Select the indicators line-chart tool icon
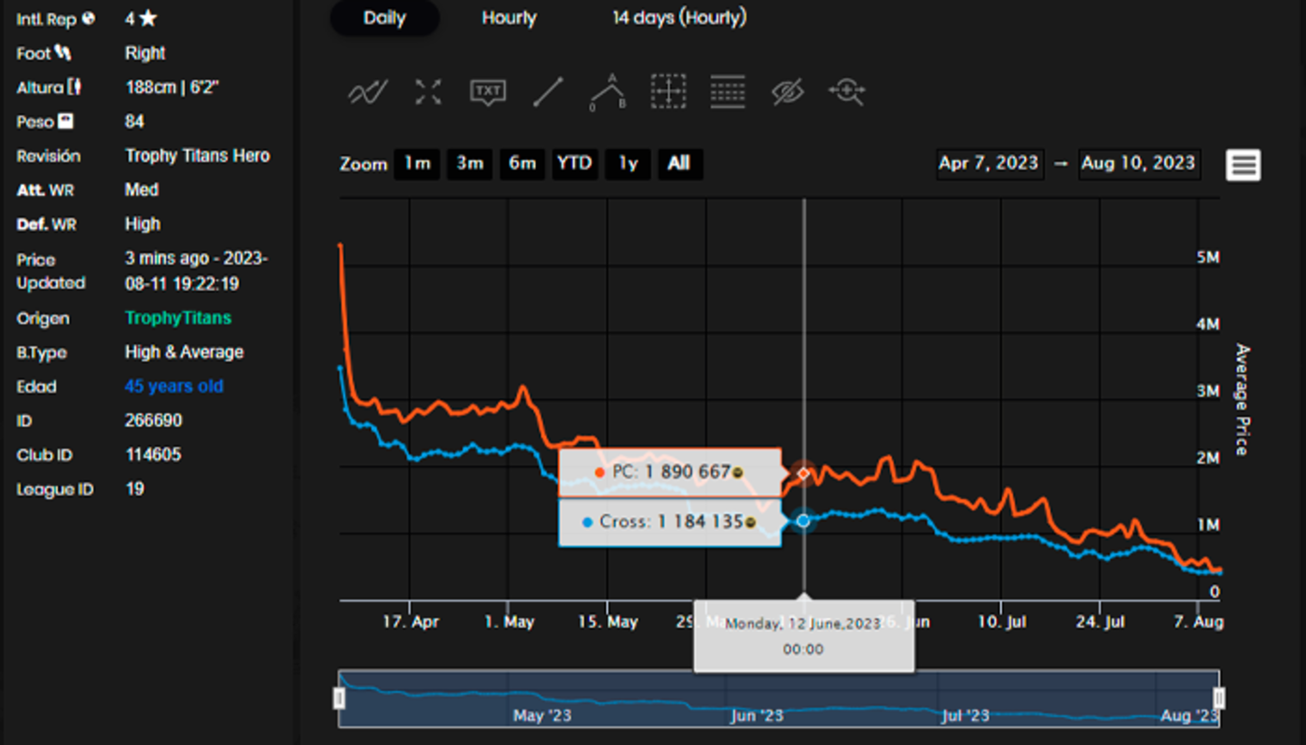1306x745 pixels. pos(368,92)
